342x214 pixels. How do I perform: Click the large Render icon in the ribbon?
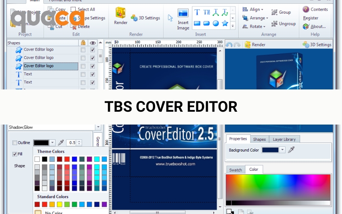[x=121, y=16]
